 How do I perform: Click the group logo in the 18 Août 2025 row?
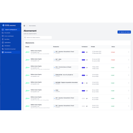click(27, 106)
